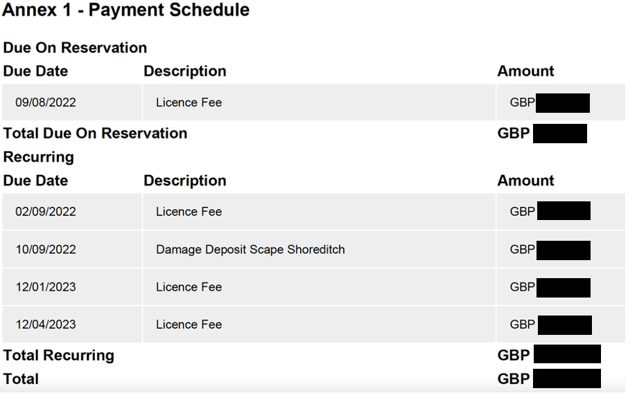Click 'Licence Fee' in the 12/04/2023 row

(189, 325)
